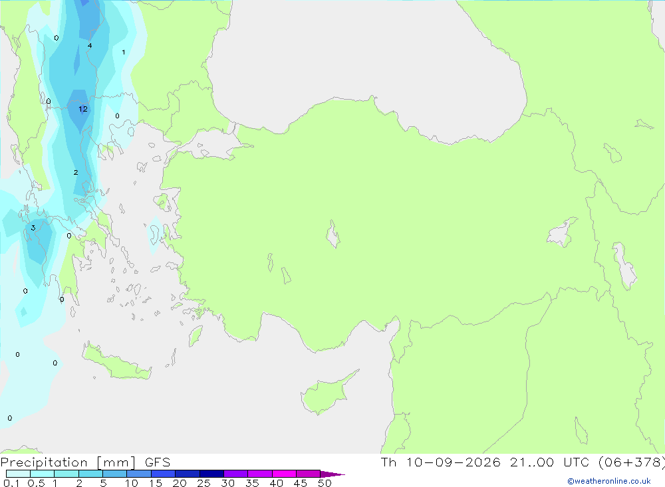
Task: Select the 20–25 mm legend color swatch
Action: 187,474
